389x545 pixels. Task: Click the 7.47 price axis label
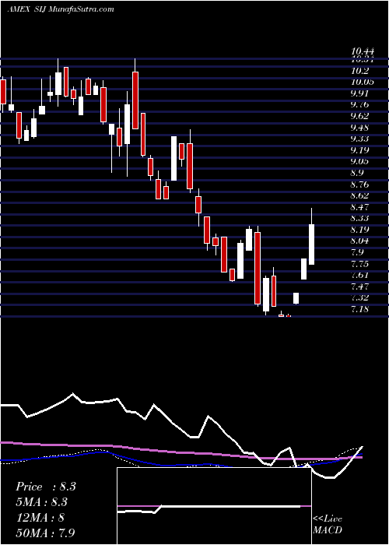click(x=361, y=287)
